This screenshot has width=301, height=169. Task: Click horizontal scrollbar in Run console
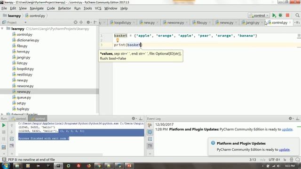60,154
